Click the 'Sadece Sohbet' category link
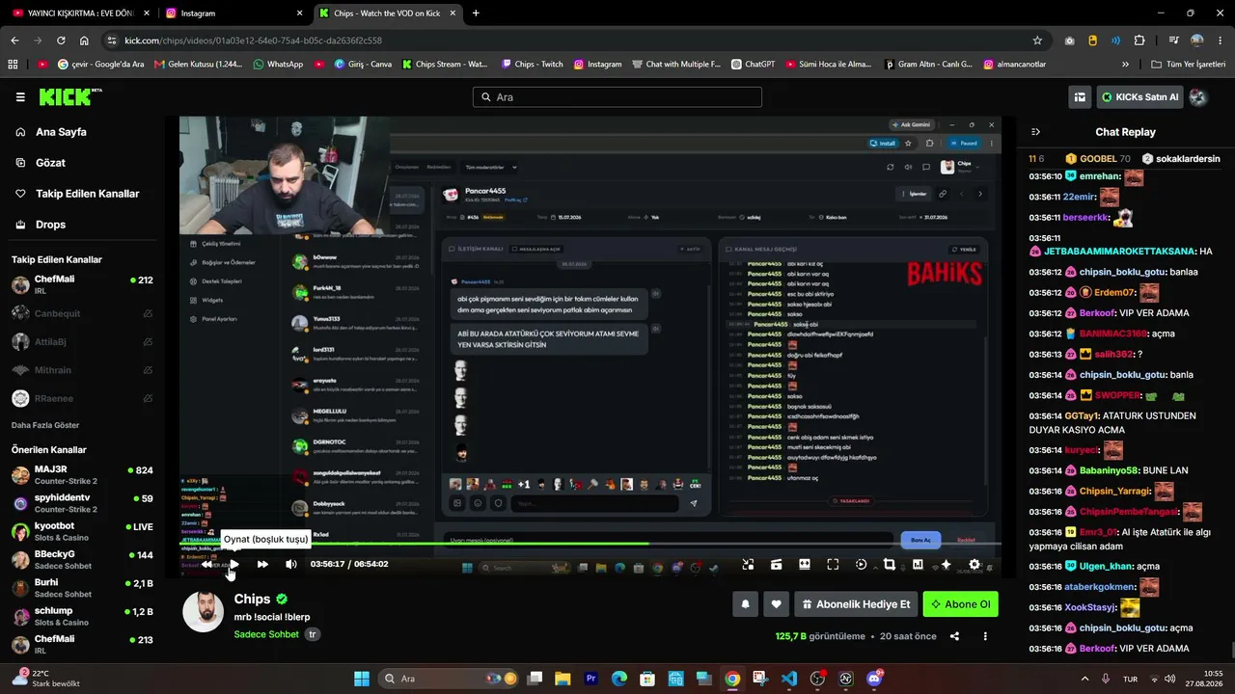This screenshot has height=694, width=1235. click(266, 634)
